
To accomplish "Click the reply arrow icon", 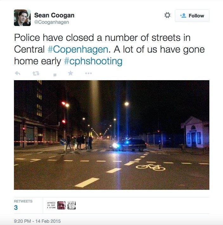I will click(x=17, y=73).
